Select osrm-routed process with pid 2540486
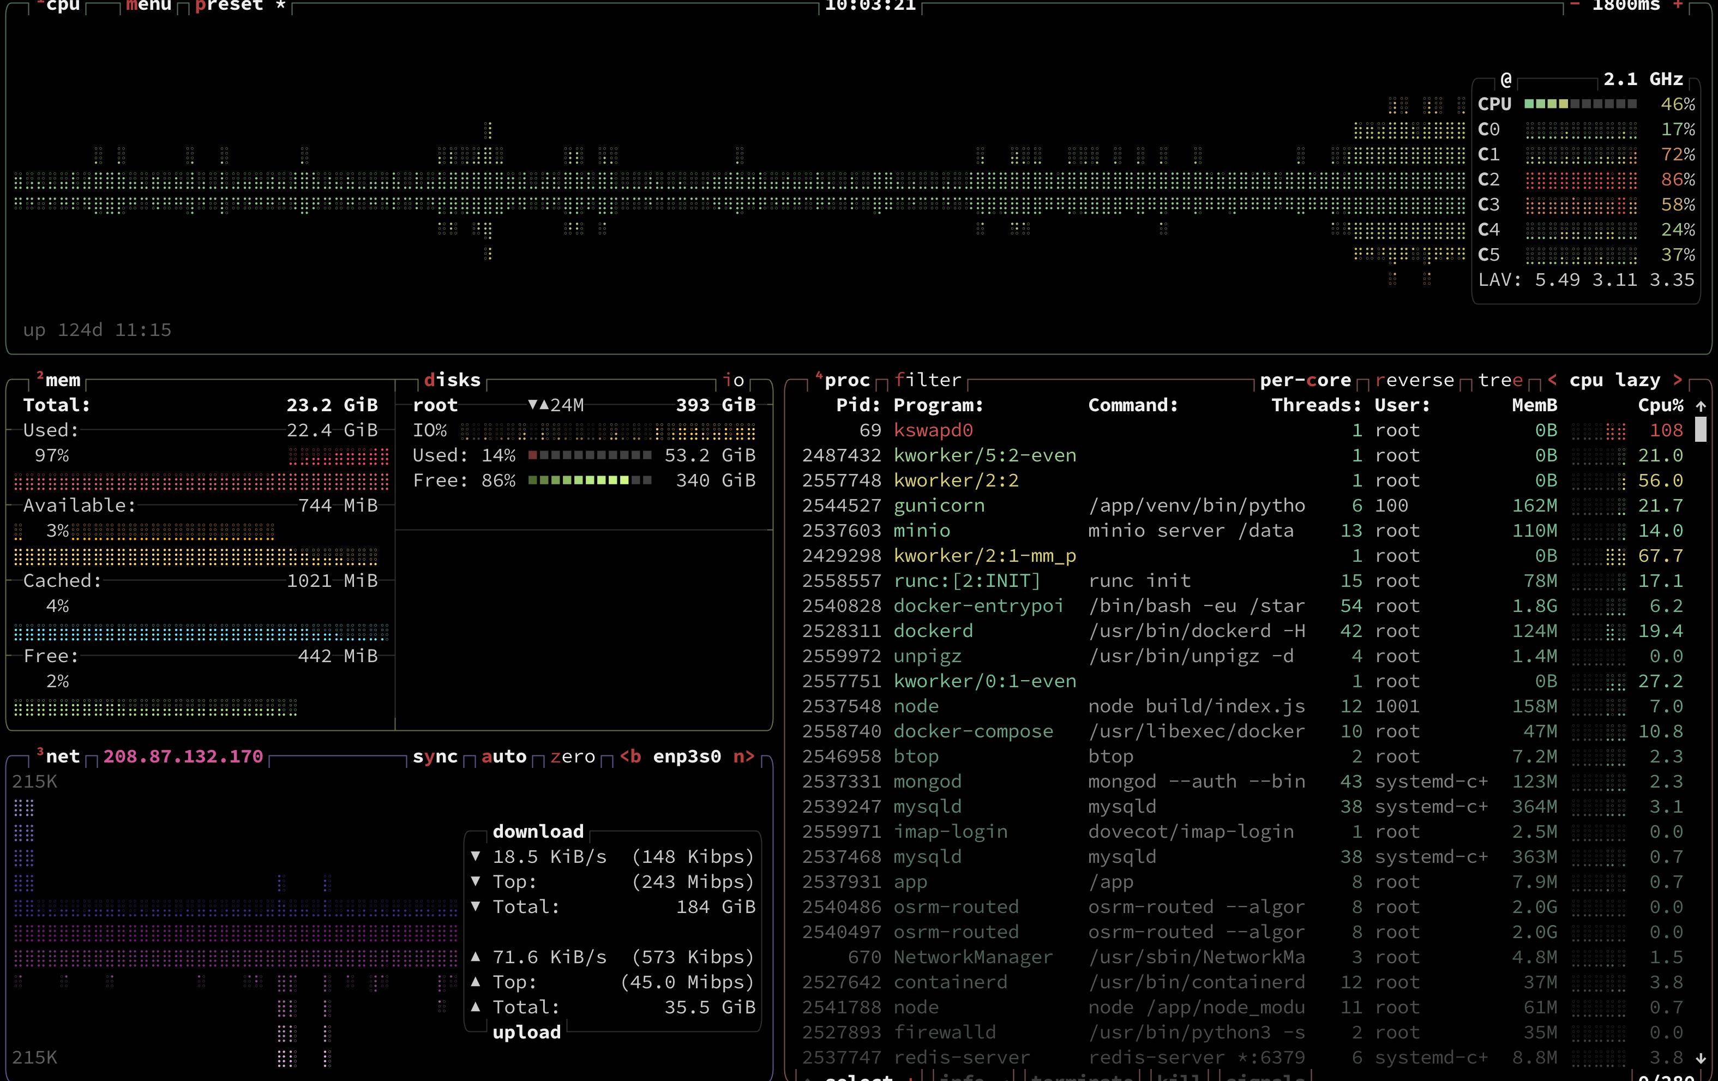The width and height of the screenshot is (1718, 1081). click(1242, 907)
